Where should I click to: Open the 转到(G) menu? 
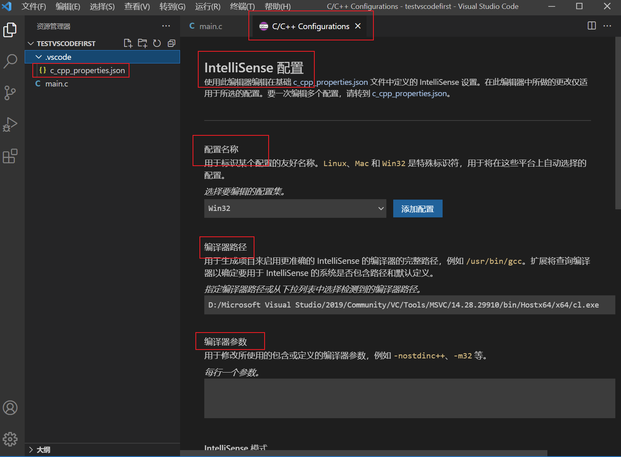coord(172,6)
